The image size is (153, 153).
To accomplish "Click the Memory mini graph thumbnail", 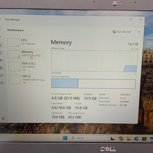I will click(14, 54).
